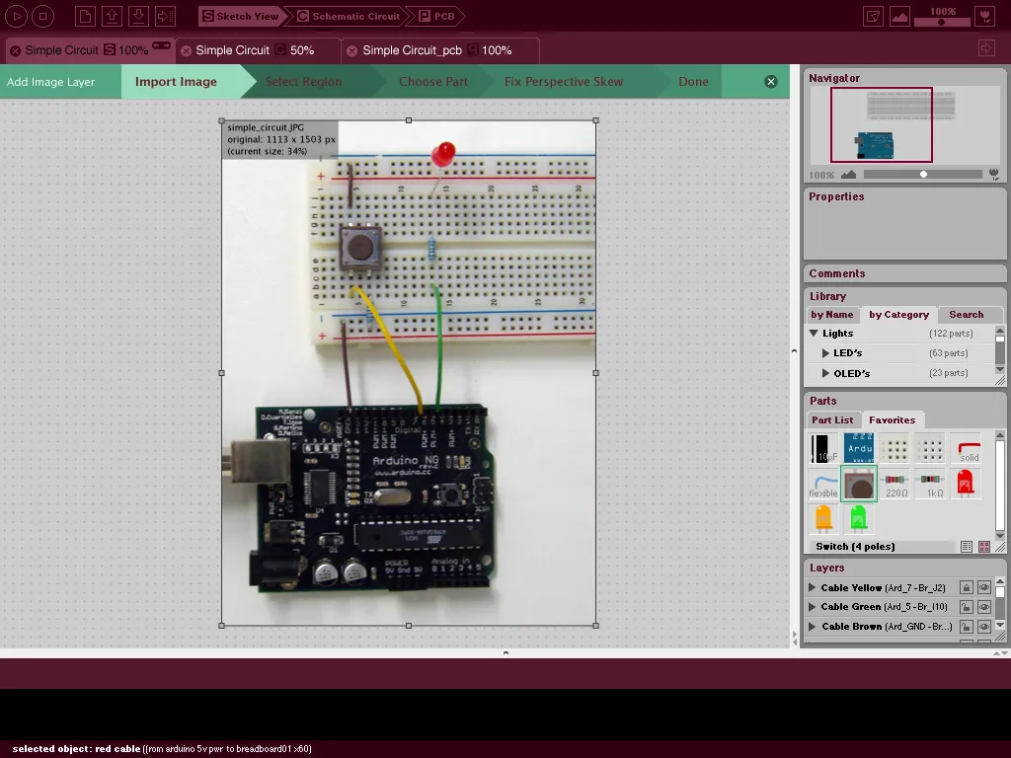Select the green LED part
Screen dimensions: 1011x758
[859, 519]
